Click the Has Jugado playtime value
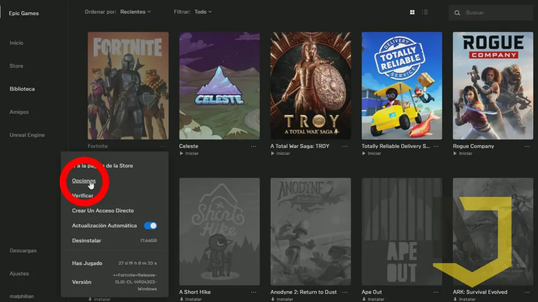This screenshot has width=538, height=302. [x=138, y=263]
